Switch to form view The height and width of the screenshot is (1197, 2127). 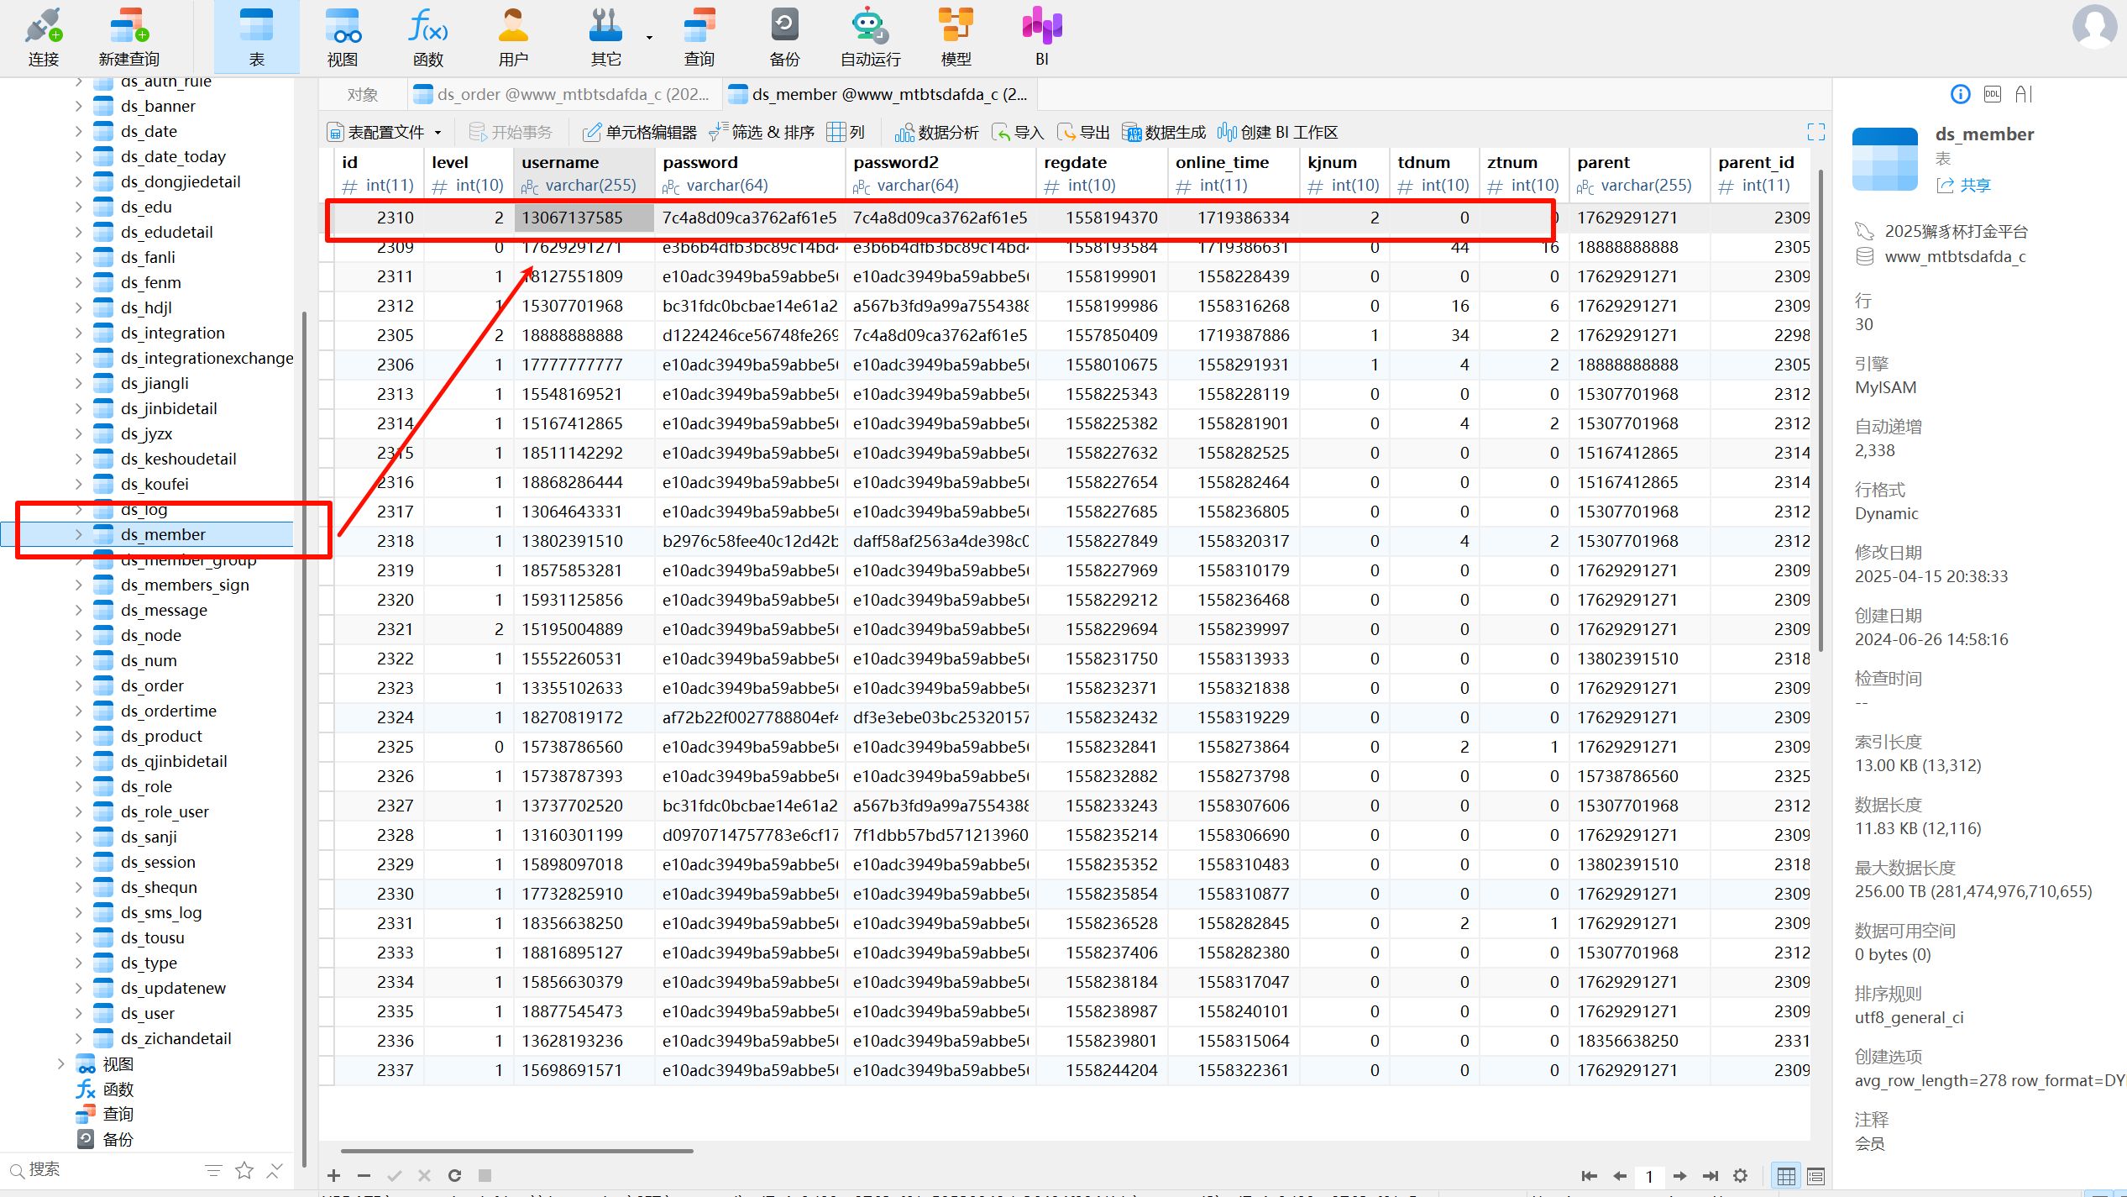[x=1815, y=1176]
